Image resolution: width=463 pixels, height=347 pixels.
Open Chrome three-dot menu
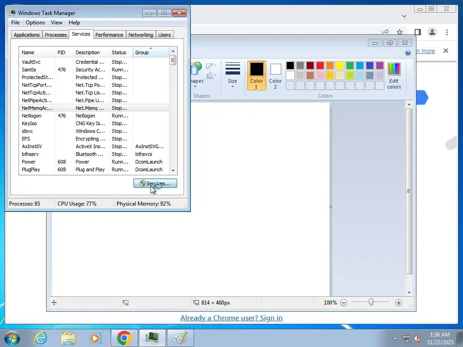[447, 32]
